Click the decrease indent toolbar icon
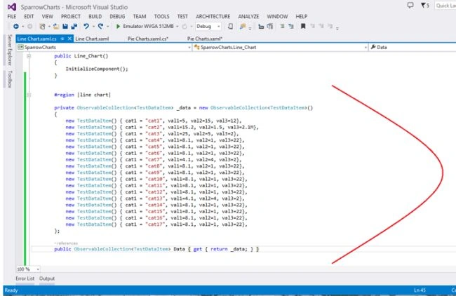Image resolution: width=456 pixels, height=296 pixels. click(261, 27)
